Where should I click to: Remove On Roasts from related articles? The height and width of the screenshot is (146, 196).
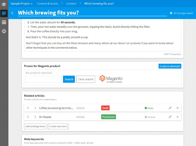(177, 117)
